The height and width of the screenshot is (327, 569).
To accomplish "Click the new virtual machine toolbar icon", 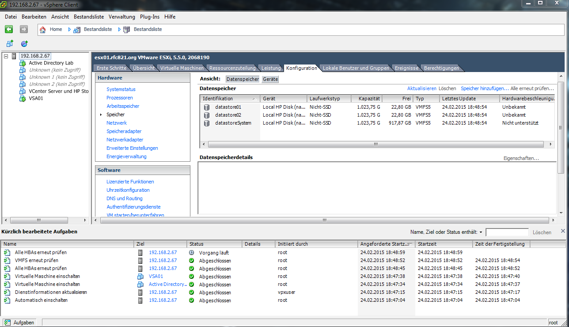I will (x=10, y=43).
